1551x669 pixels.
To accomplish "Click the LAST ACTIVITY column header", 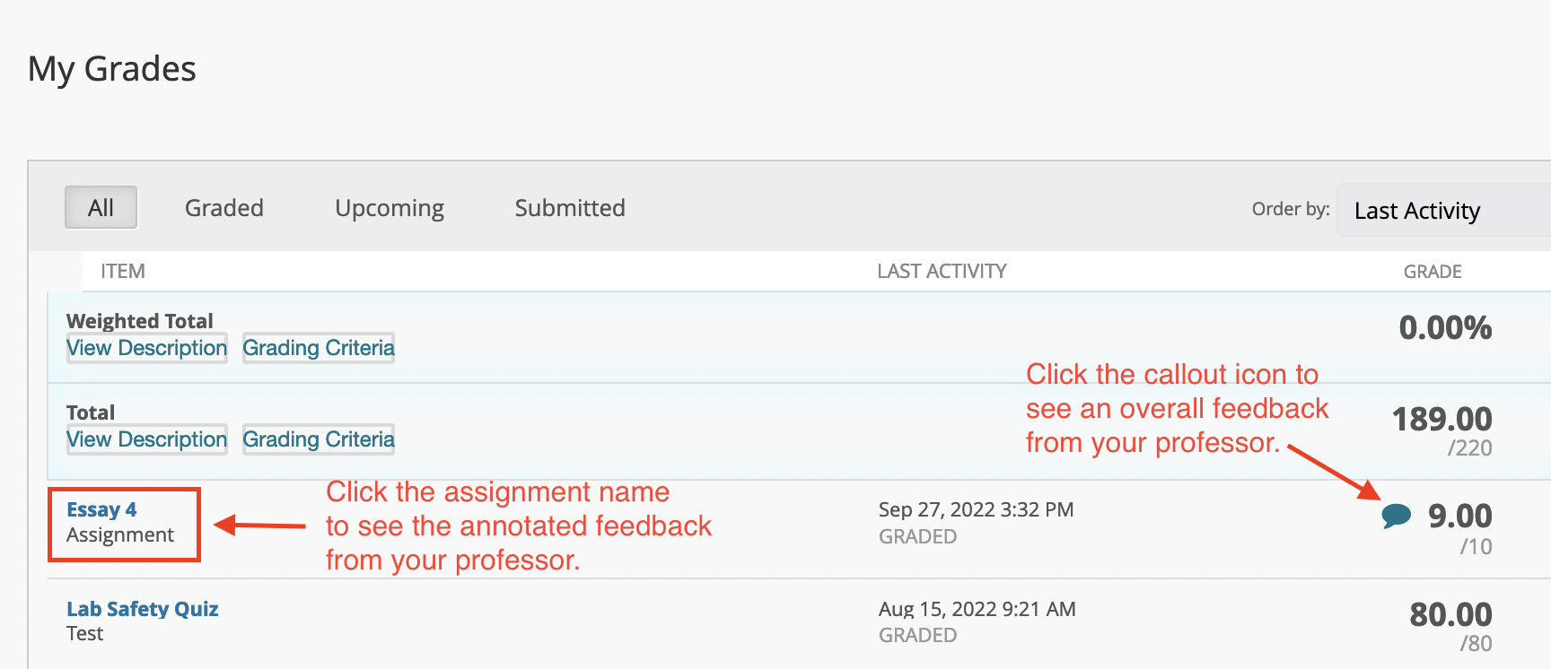I will pyautogui.click(x=942, y=271).
